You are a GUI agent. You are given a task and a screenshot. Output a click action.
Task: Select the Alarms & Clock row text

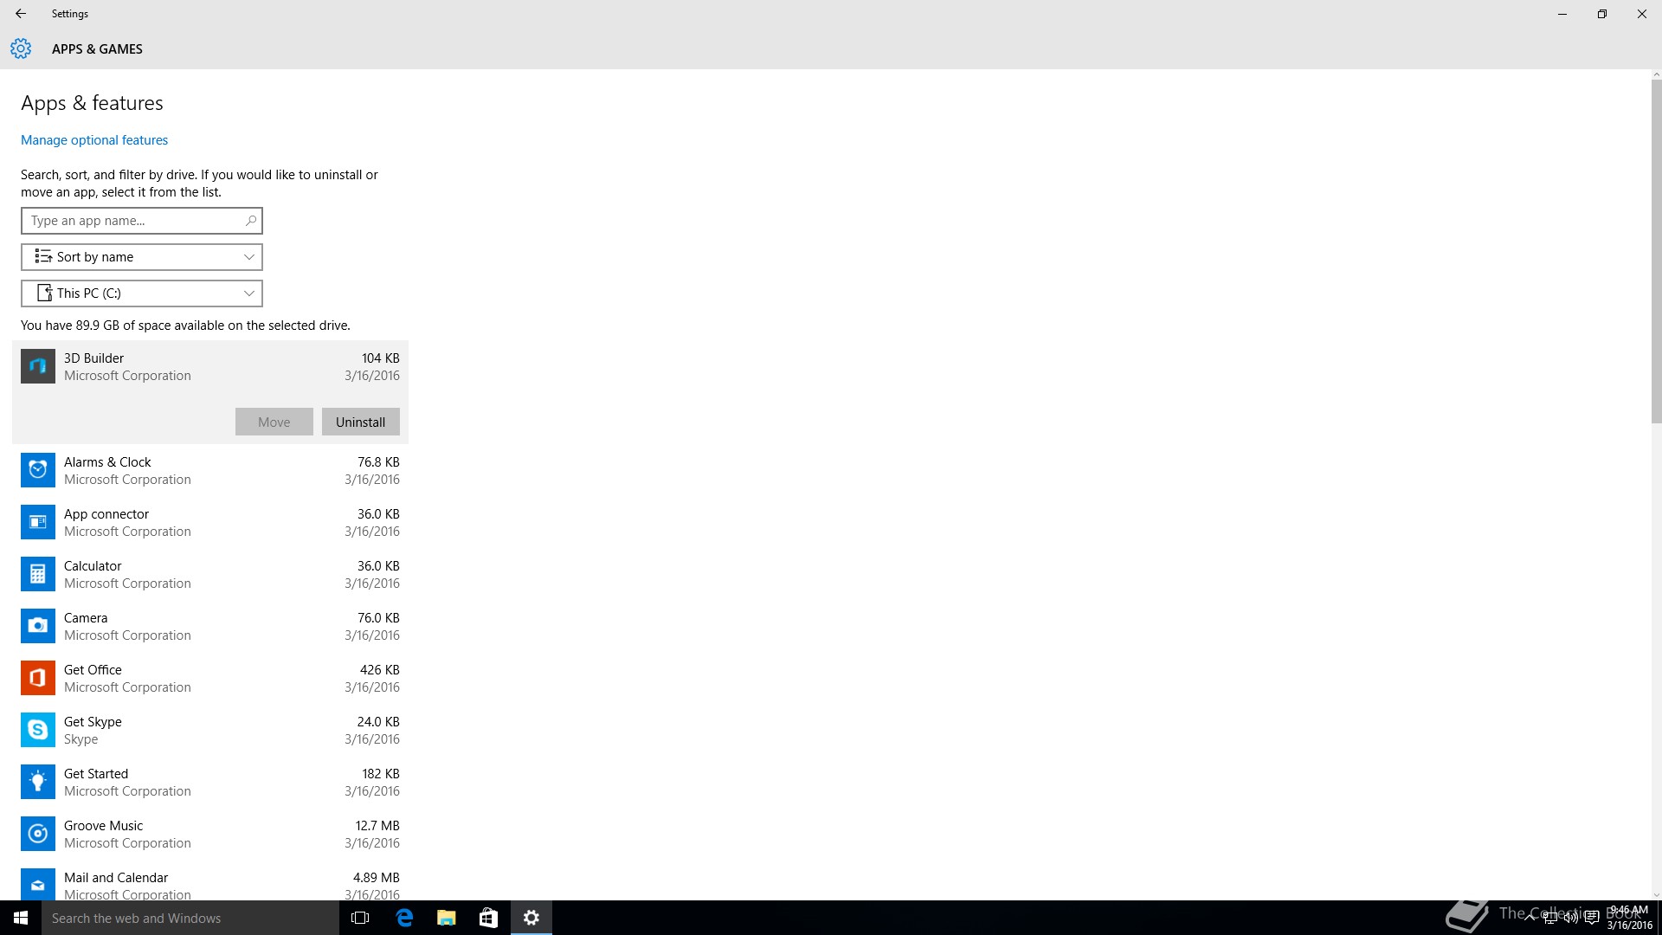[x=107, y=462]
